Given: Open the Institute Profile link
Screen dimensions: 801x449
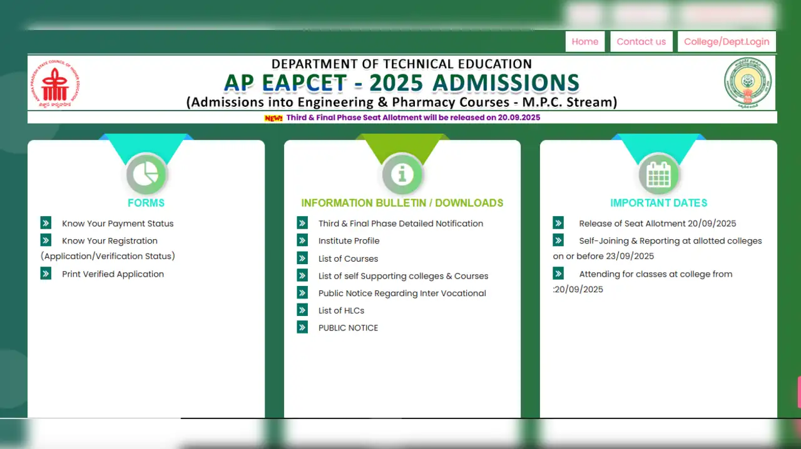Looking at the screenshot, I should tap(349, 241).
